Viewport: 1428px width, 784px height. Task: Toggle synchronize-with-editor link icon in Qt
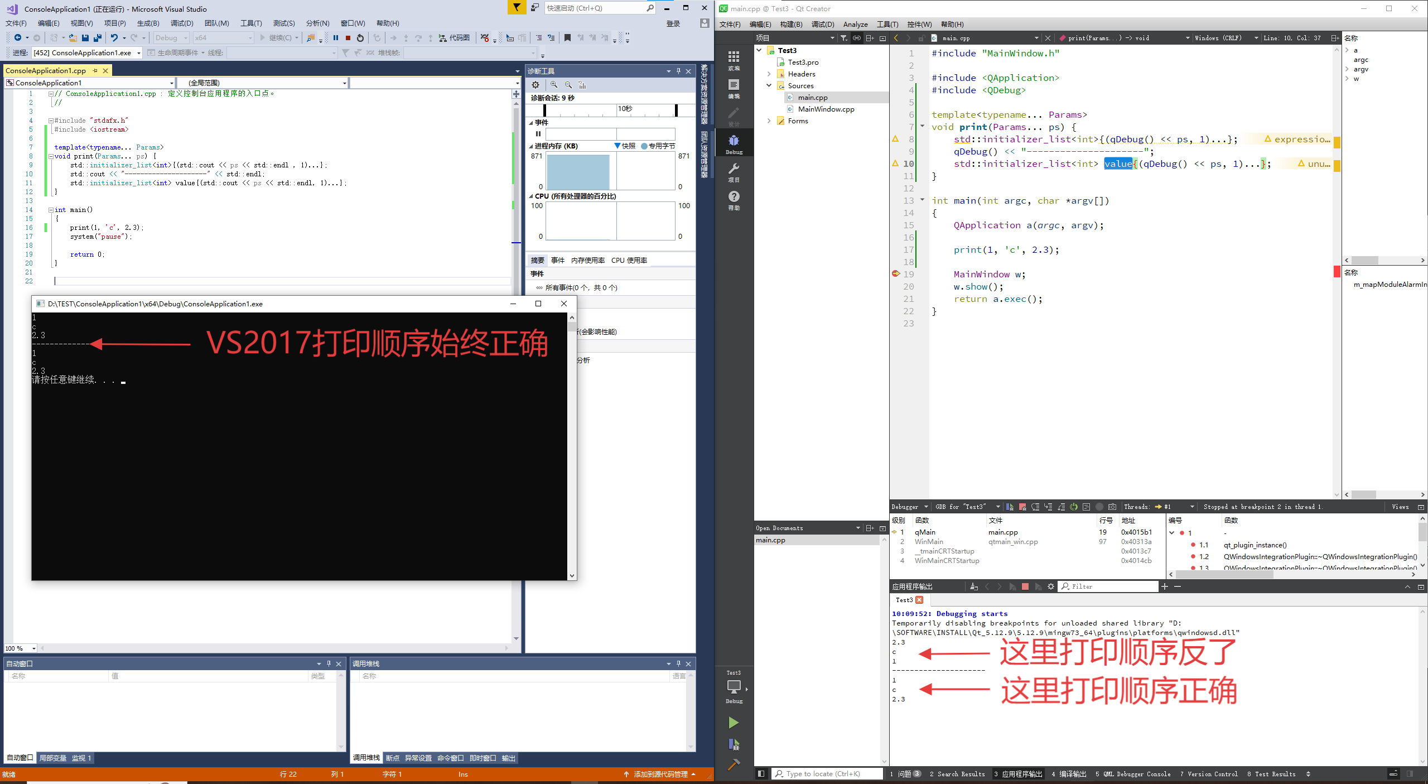(x=856, y=38)
